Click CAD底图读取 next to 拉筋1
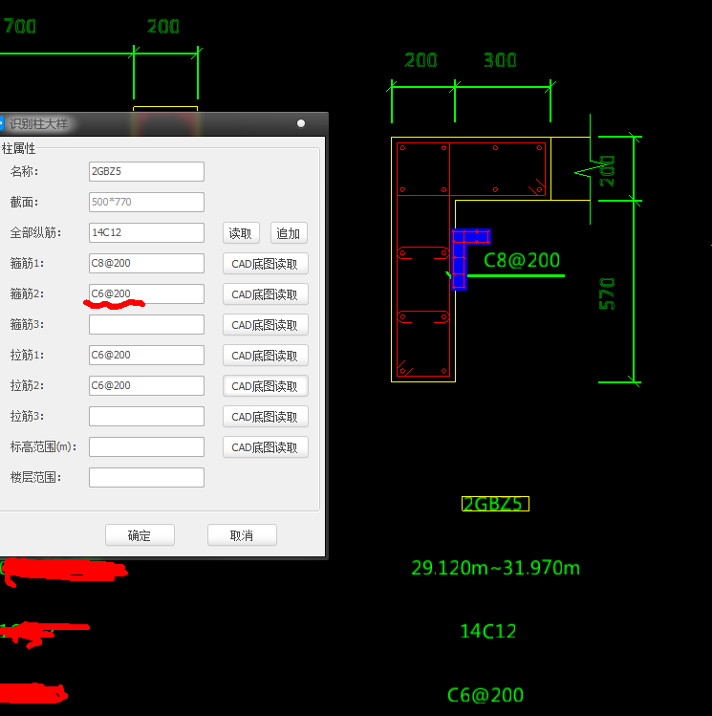This screenshot has width=712, height=716. coord(265,356)
